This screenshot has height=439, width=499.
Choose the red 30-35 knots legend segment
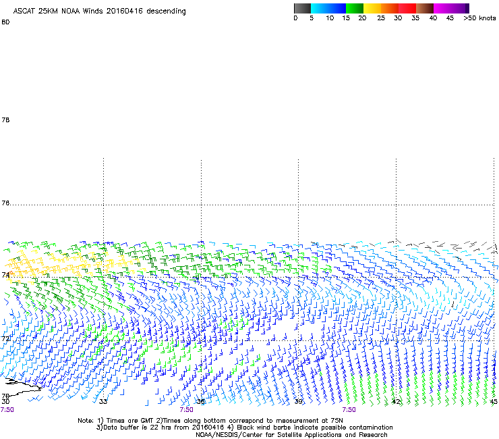click(x=407, y=8)
